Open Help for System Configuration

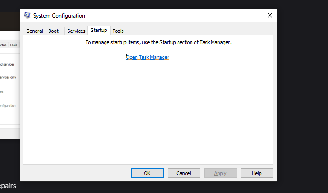tap(257, 173)
